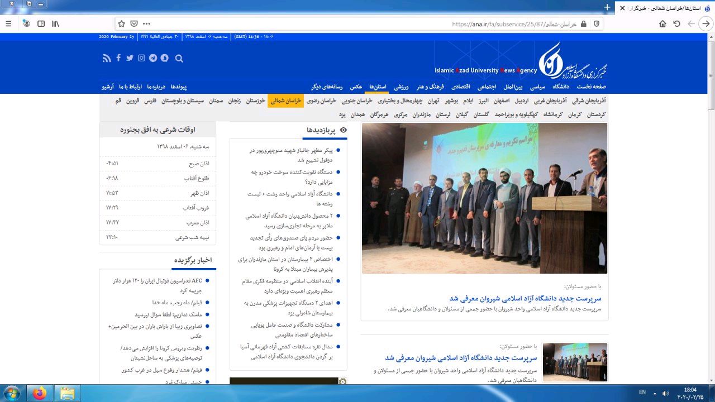
Task: Toggle the Firefox sidebar icon
Action: (x=41, y=23)
